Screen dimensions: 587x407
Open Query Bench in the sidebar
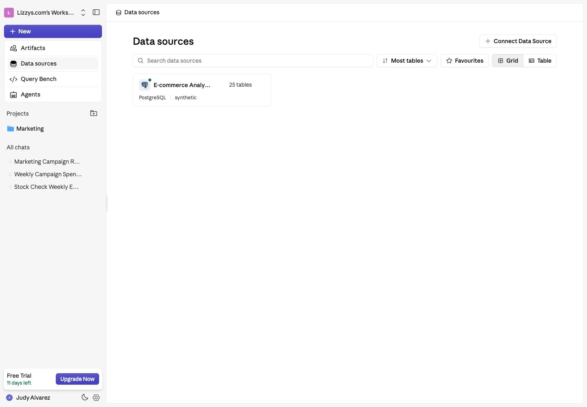click(53, 79)
